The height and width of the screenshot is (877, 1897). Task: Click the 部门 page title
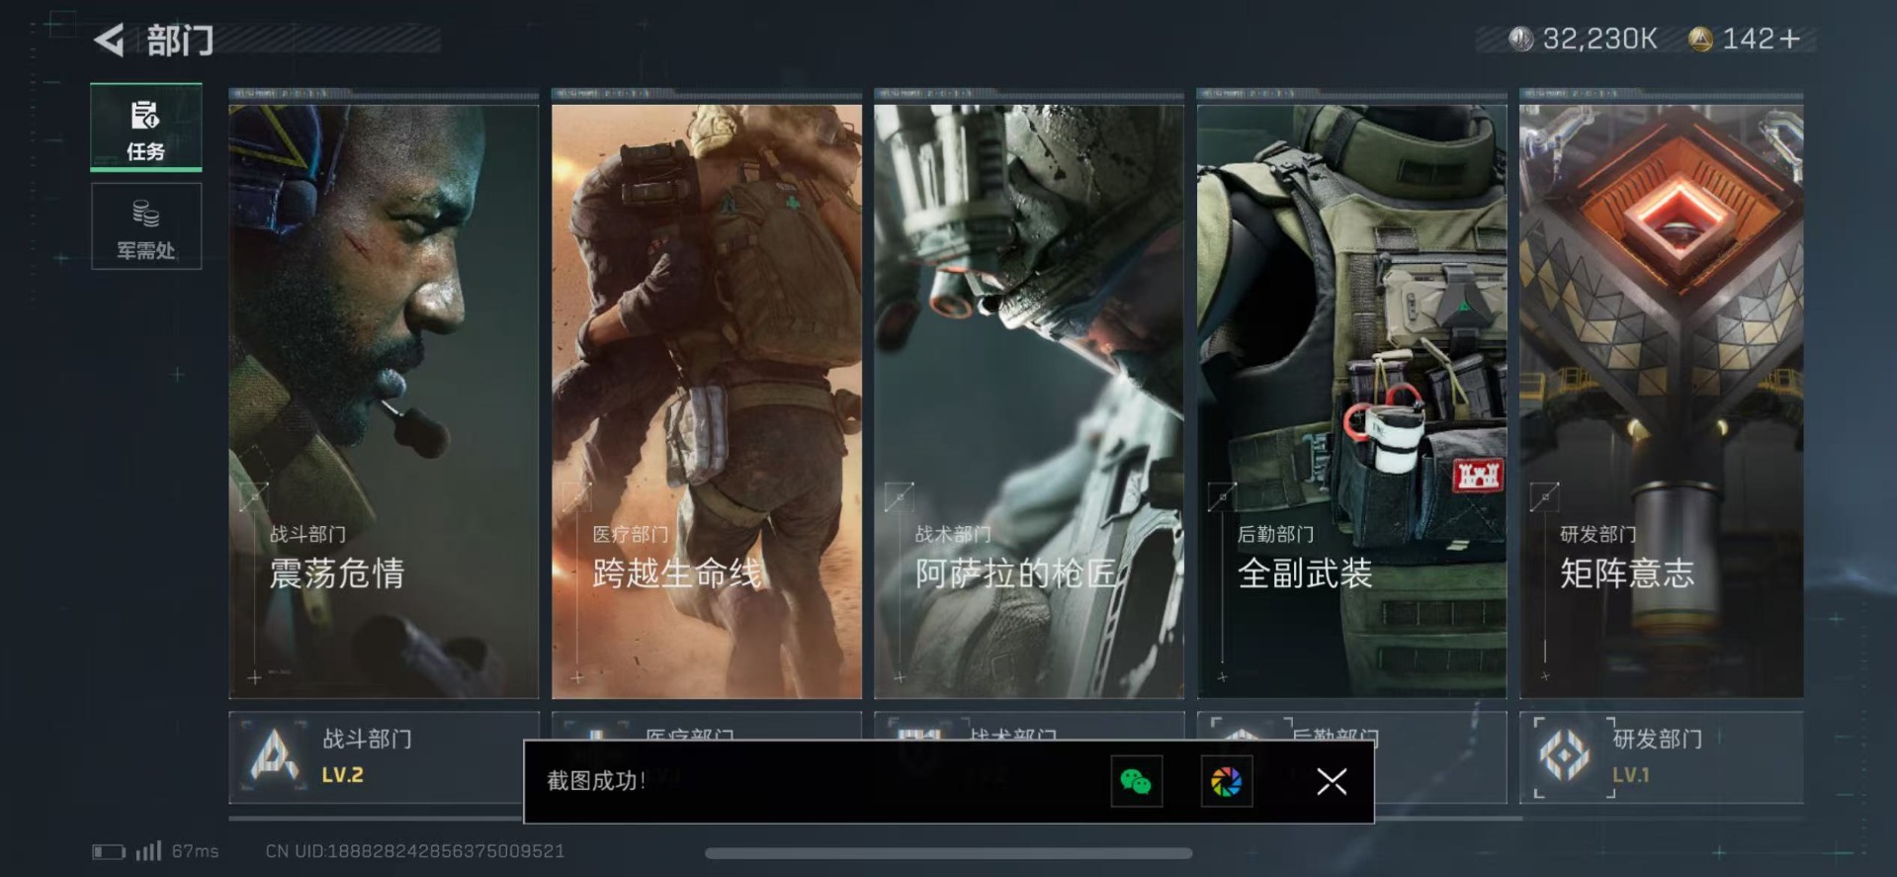click(180, 41)
